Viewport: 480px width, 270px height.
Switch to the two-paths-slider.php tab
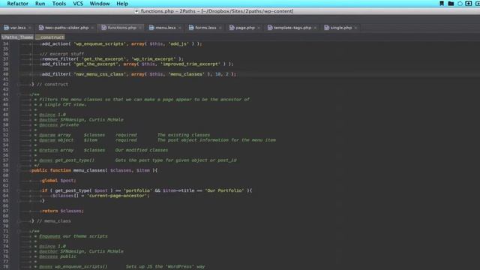coord(67,28)
